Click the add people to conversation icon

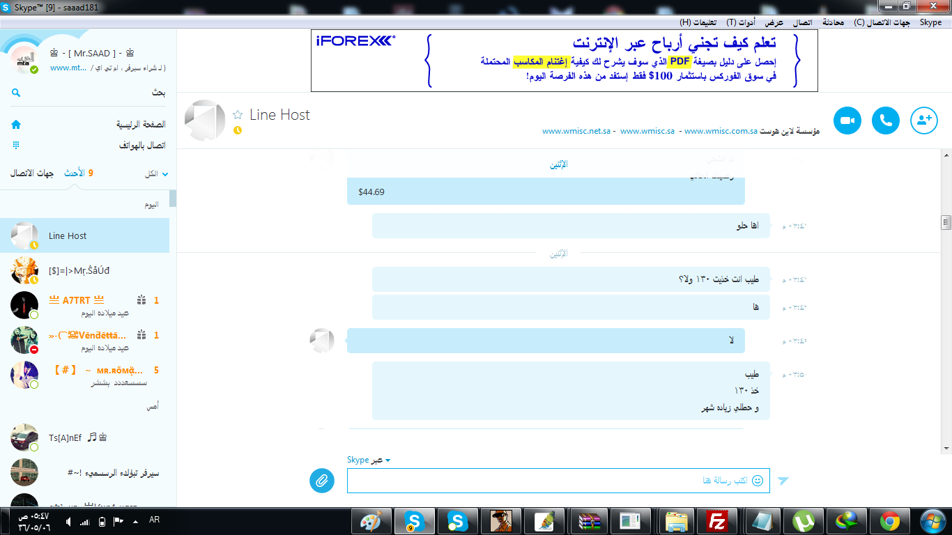coord(924,121)
